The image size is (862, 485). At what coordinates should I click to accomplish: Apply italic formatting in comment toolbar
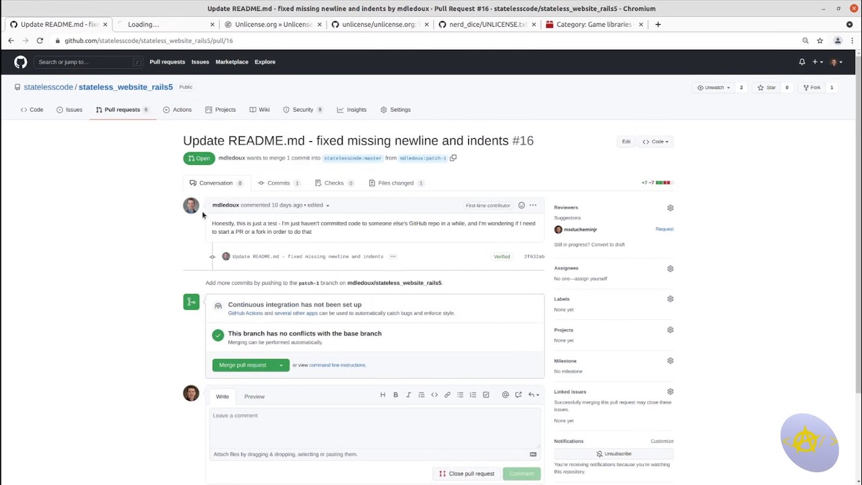[408, 395]
